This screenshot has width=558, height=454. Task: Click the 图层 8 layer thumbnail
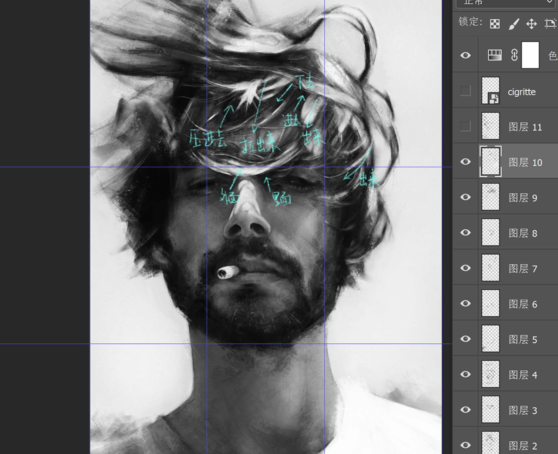tap(490, 232)
